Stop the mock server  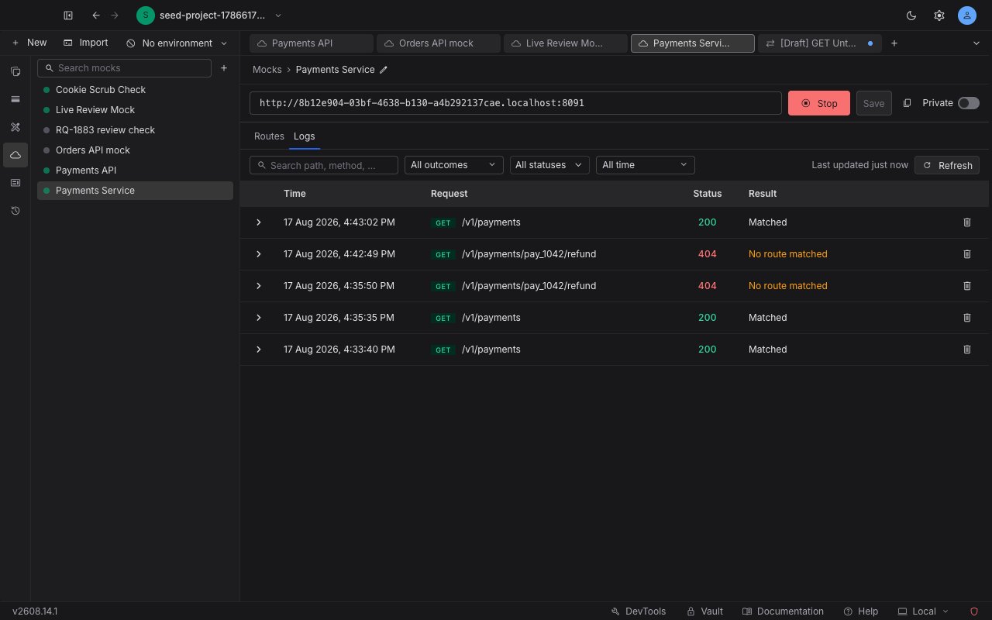point(819,103)
